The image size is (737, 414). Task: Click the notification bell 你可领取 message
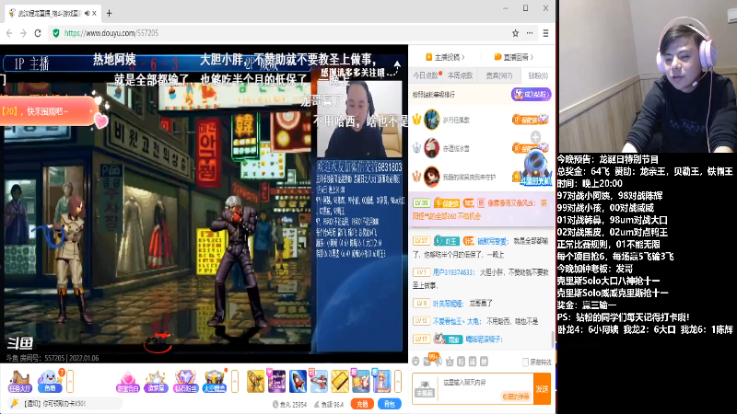64,403
